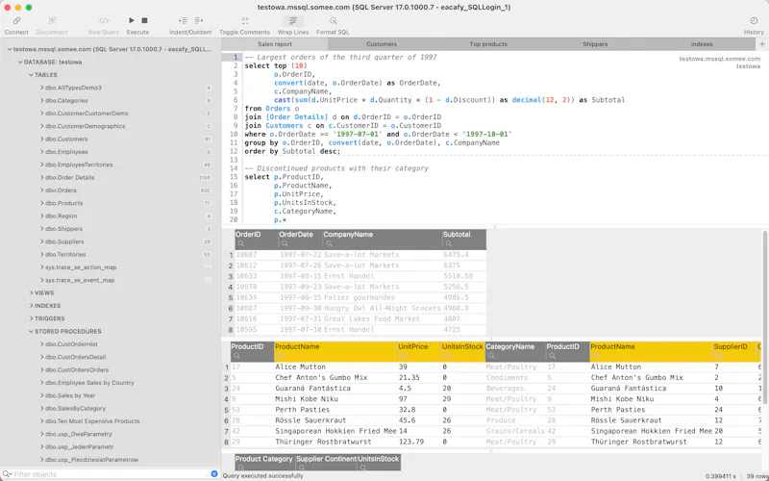769x481 pixels.
Task: Expand the TRIGGERS folder
Action: click(x=32, y=318)
